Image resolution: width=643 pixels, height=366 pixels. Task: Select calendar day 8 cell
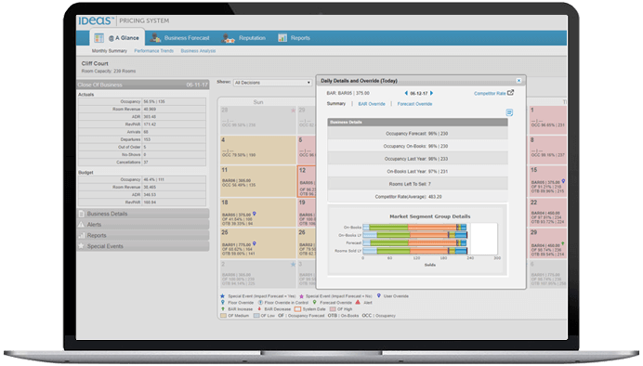pyautogui.click(x=548, y=150)
